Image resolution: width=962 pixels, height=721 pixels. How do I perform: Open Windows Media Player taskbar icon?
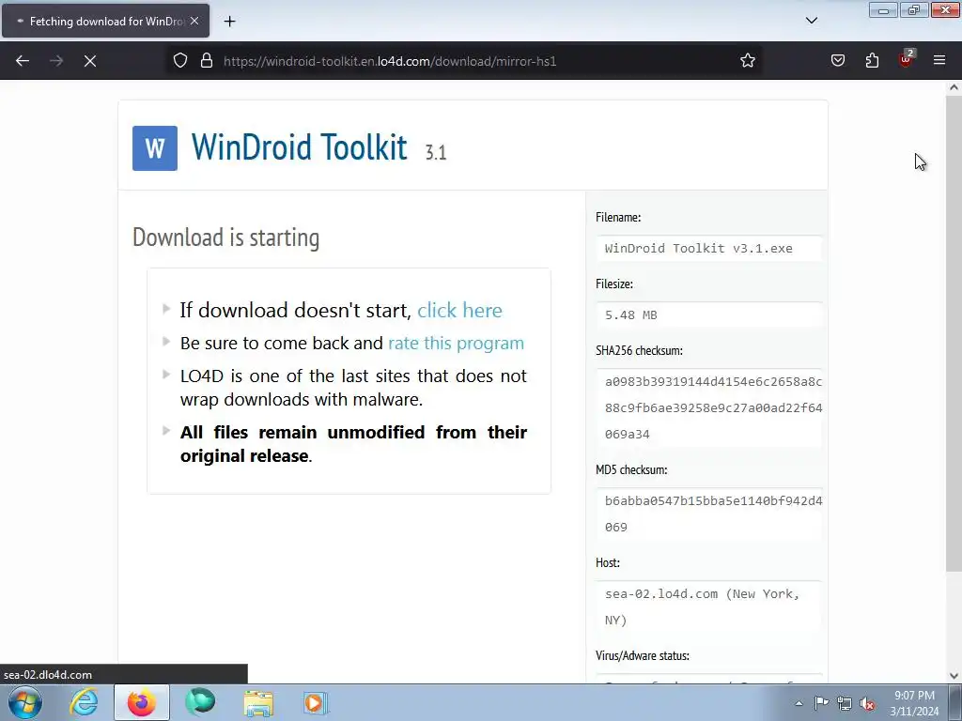click(316, 702)
